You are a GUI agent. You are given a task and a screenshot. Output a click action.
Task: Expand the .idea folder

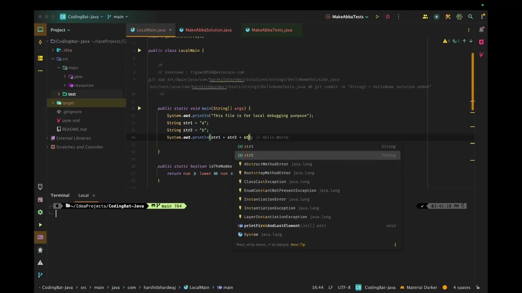[53, 50]
